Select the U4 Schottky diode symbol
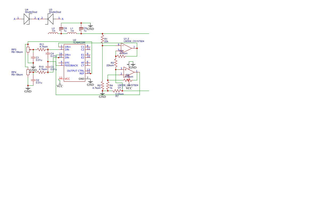The height and width of the screenshot is (220, 311). 27,19
